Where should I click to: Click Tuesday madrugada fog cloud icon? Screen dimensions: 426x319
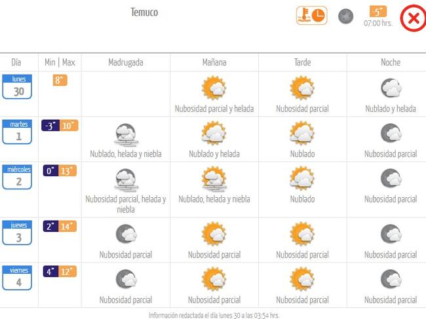coord(126,135)
